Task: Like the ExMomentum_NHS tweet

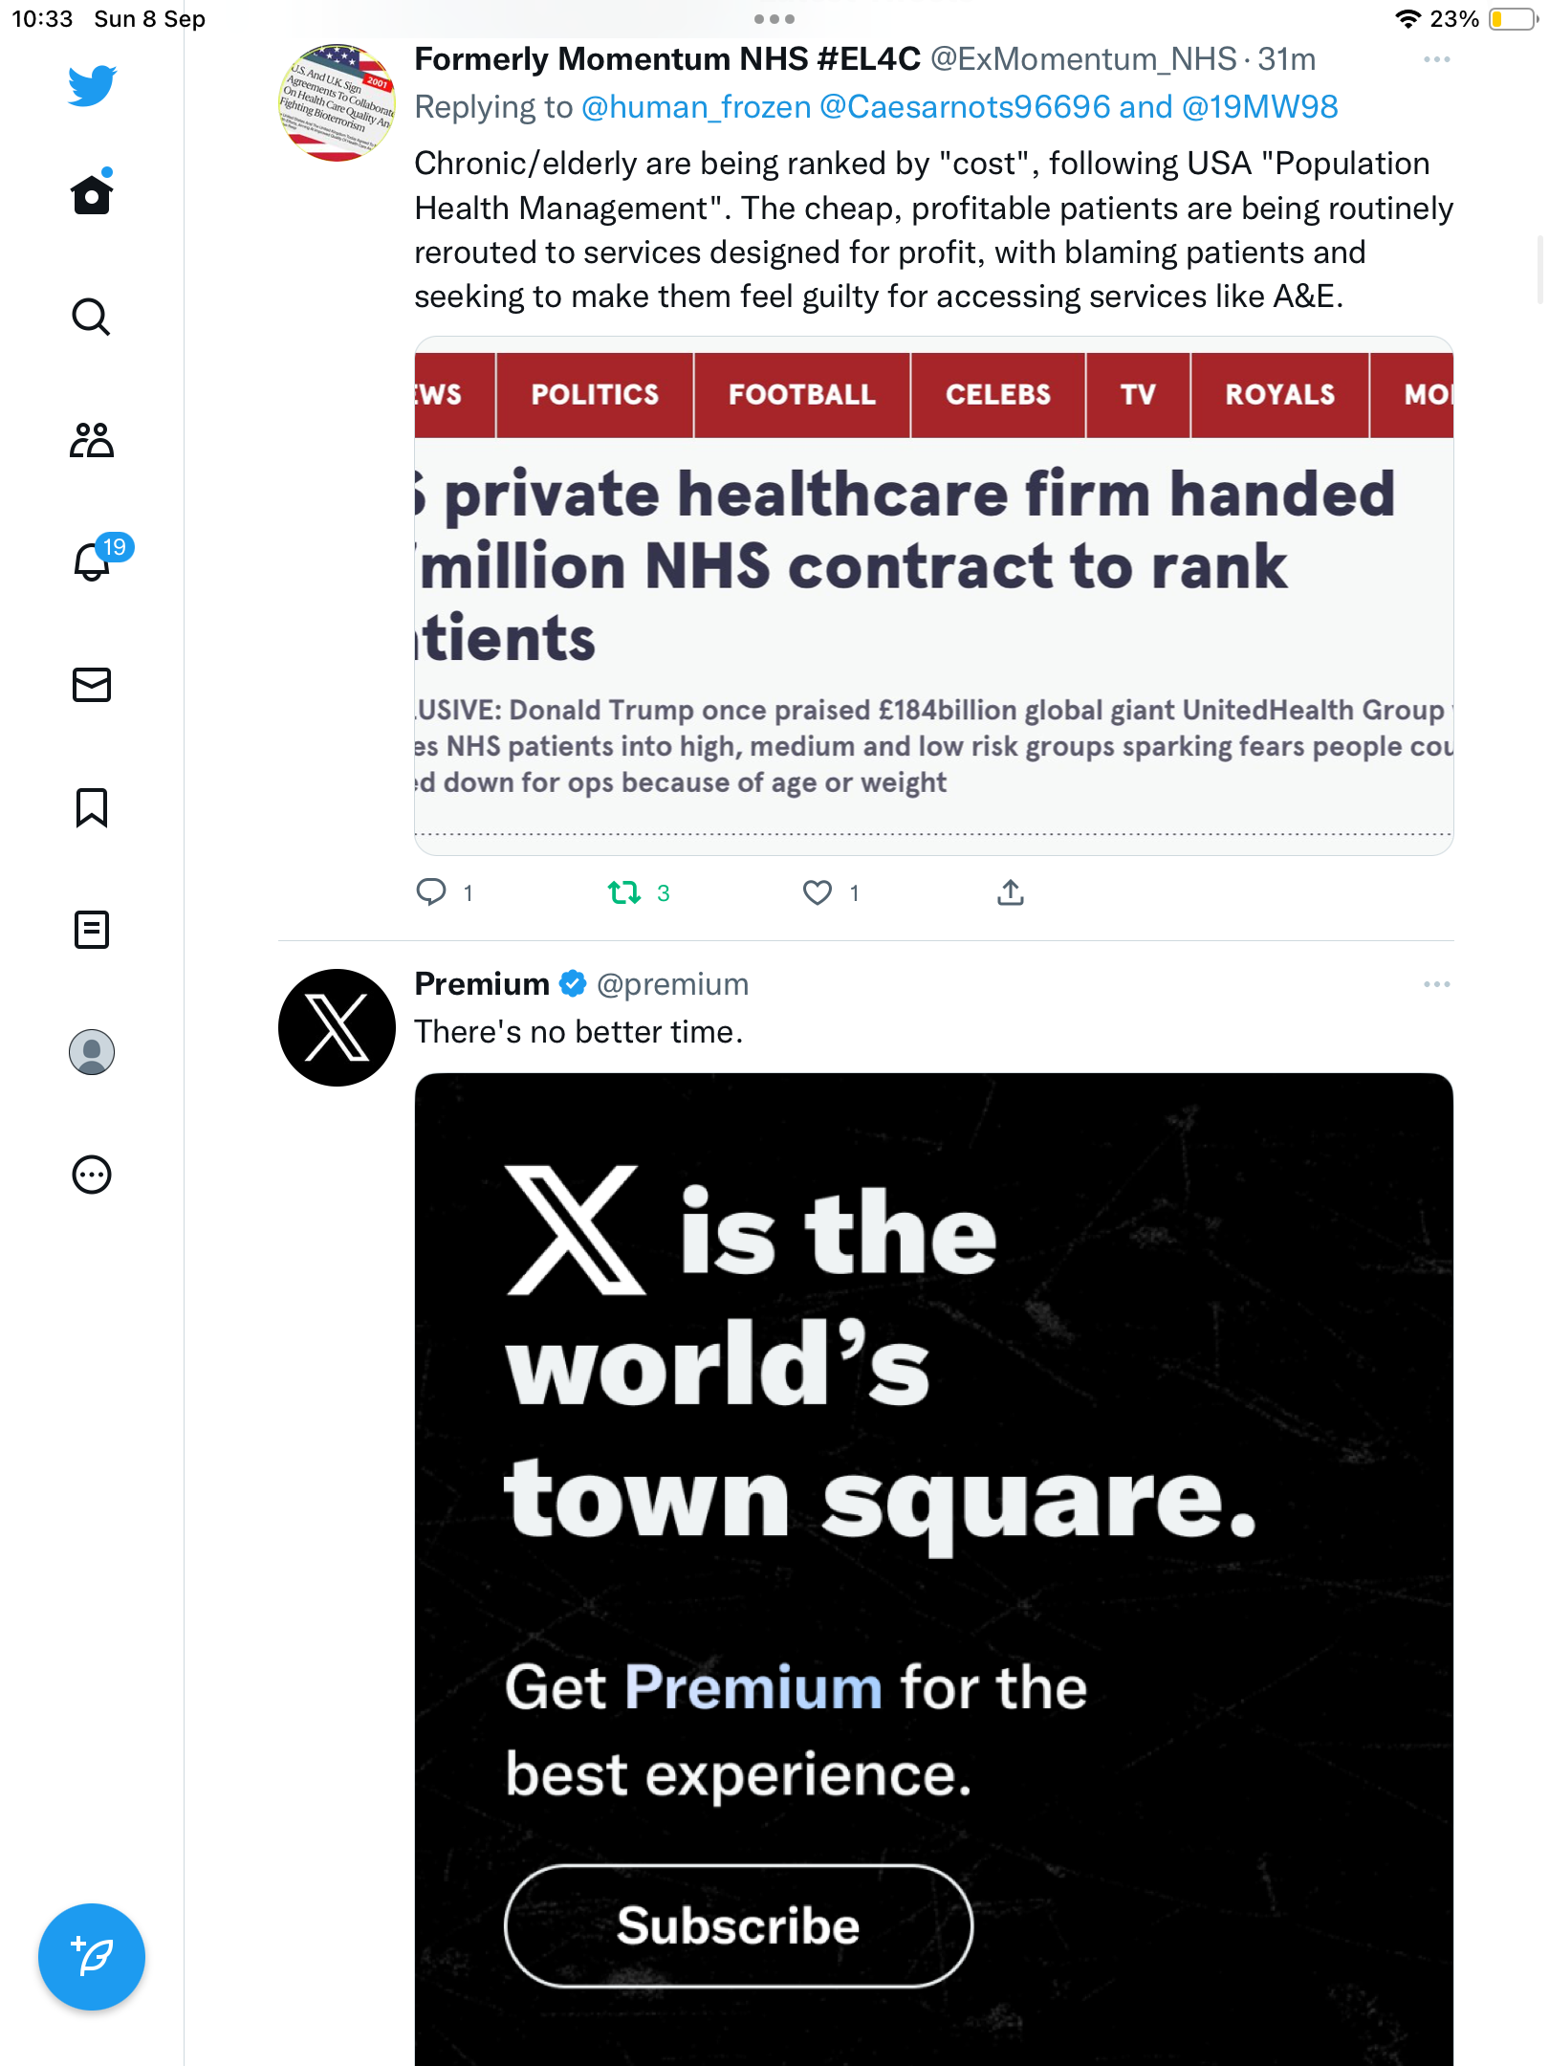Action: 818,892
